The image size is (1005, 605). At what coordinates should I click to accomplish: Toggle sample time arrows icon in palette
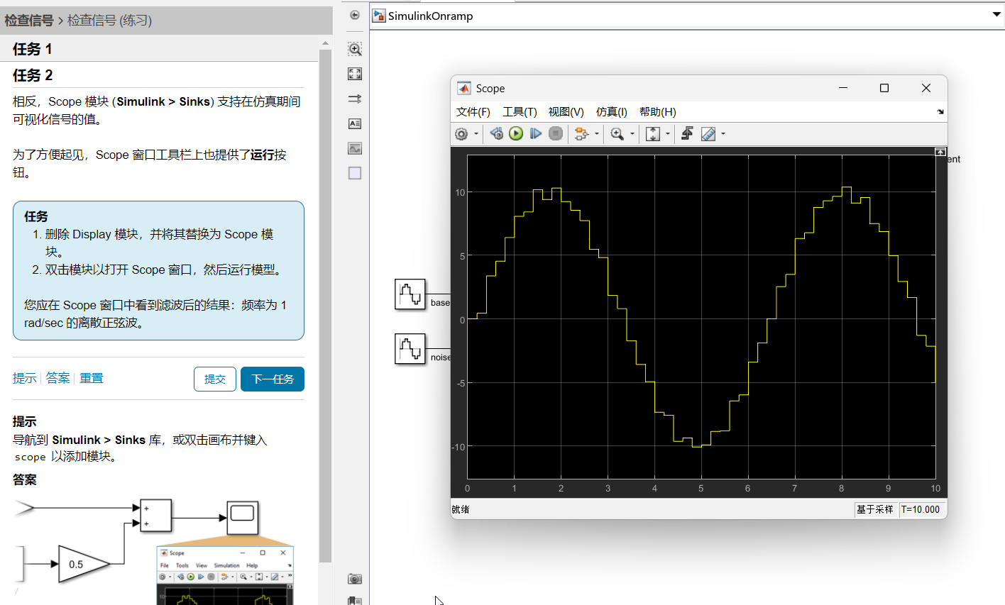[355, 99]
